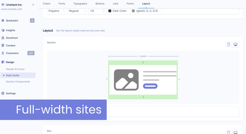
Task: Click the image placeholder in section preview
Action: 126,80
